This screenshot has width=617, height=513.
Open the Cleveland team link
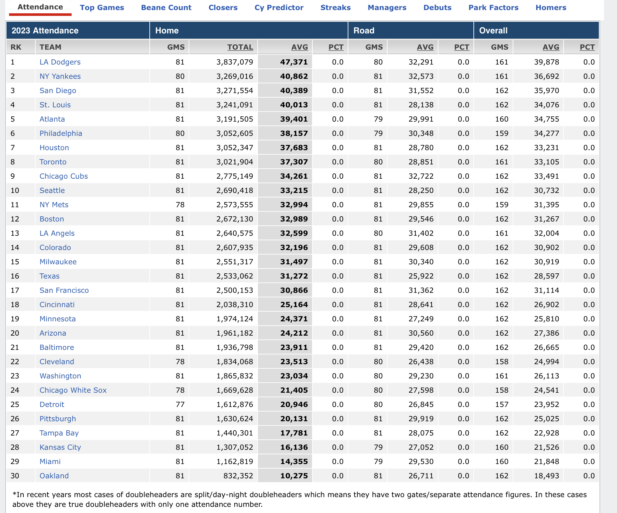57,362
